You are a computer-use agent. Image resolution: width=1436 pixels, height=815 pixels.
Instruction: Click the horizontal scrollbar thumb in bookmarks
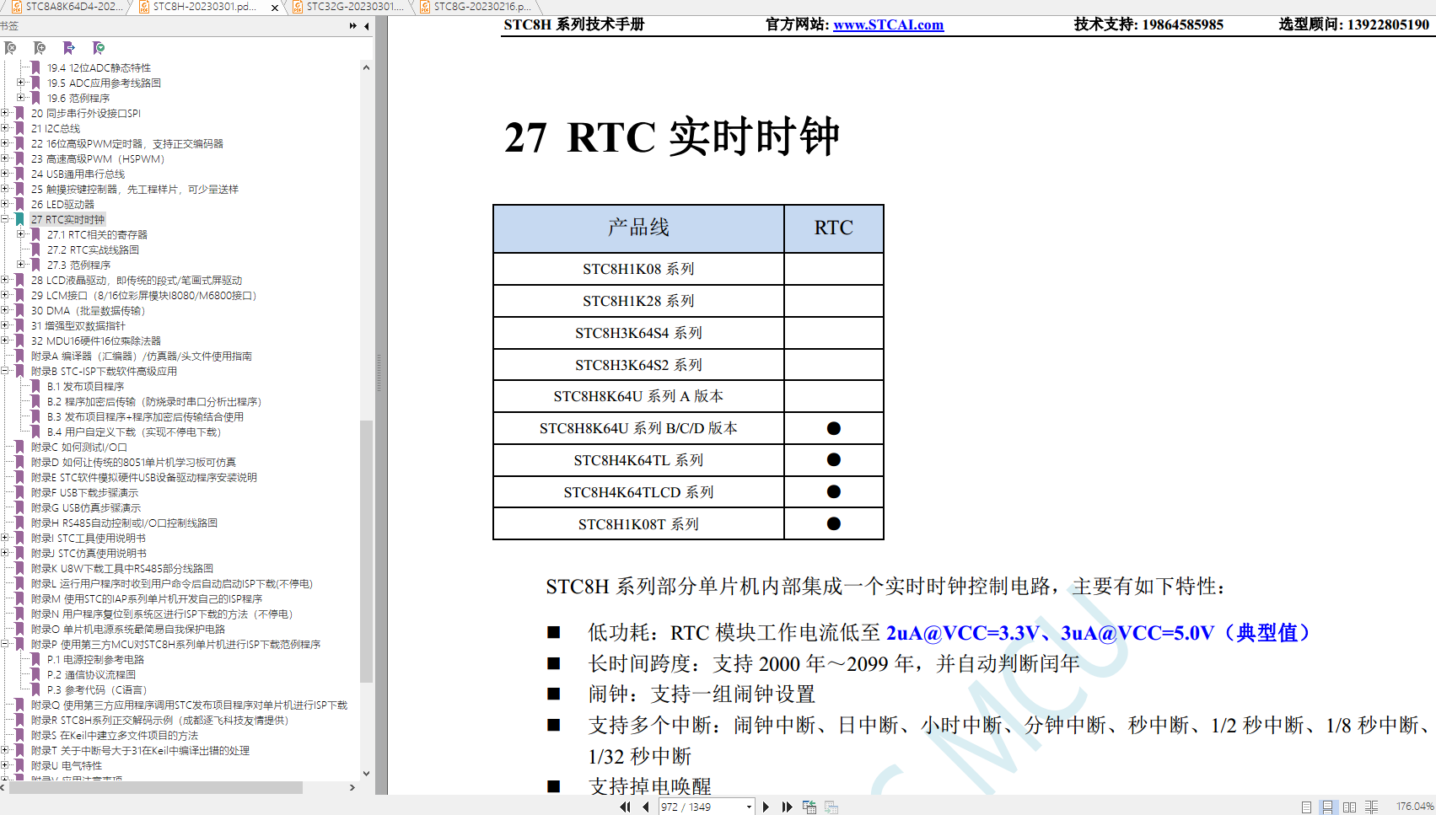pyautogui.click(x=155, y=787)
